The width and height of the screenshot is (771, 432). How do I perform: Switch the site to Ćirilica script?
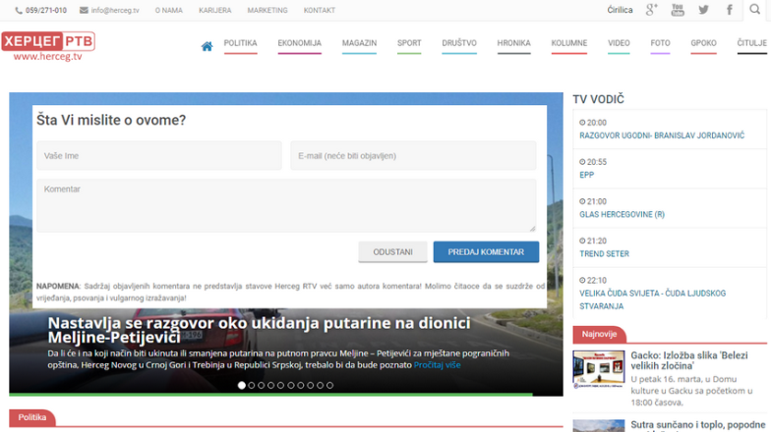pyautogui.click(x=620, y=10)
